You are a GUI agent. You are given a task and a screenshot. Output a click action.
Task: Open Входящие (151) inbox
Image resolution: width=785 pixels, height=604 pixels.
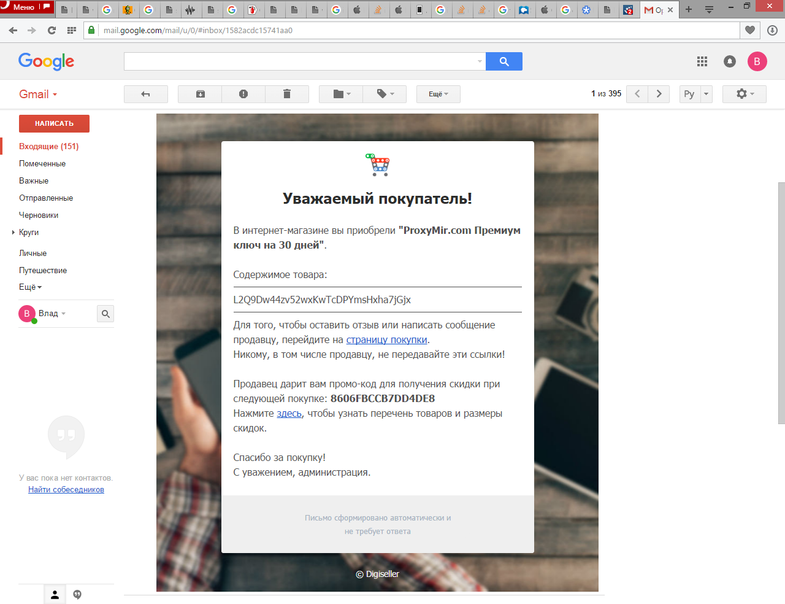click(x=48, y=146)
